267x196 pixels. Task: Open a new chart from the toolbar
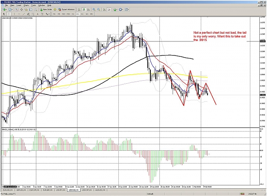click(4, 9)
